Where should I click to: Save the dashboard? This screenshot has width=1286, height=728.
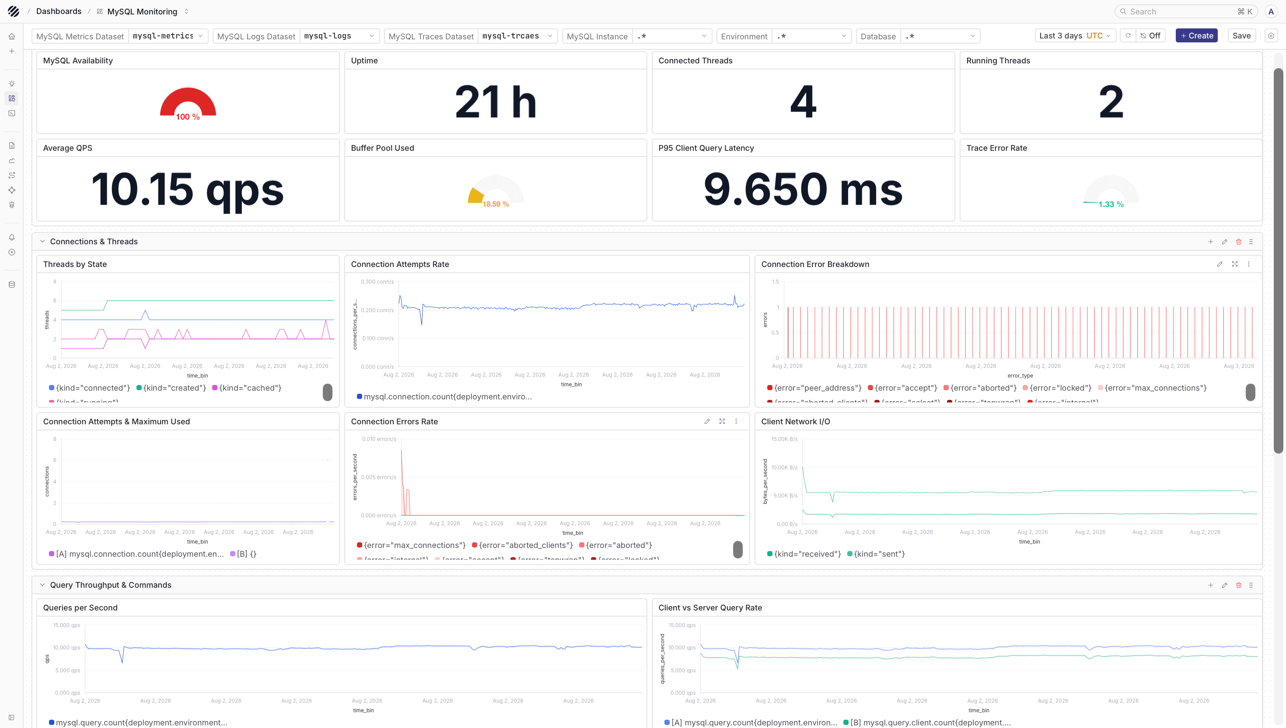click(x=1241, y=35)
